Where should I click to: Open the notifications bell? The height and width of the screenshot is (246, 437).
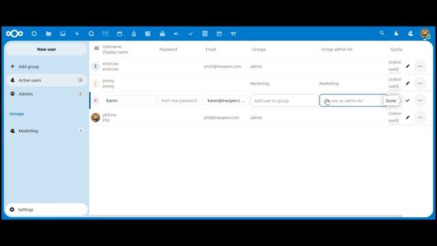396,33
